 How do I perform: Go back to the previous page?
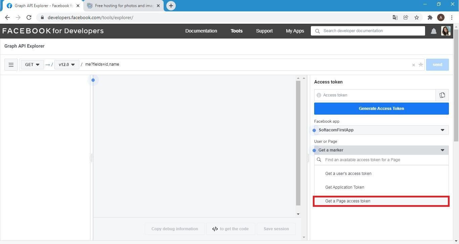(x=7, y=17)
